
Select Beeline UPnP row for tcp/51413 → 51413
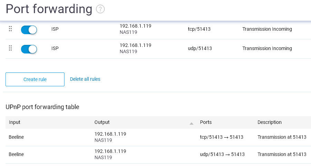pyautogui.click(x=158, y=137)
